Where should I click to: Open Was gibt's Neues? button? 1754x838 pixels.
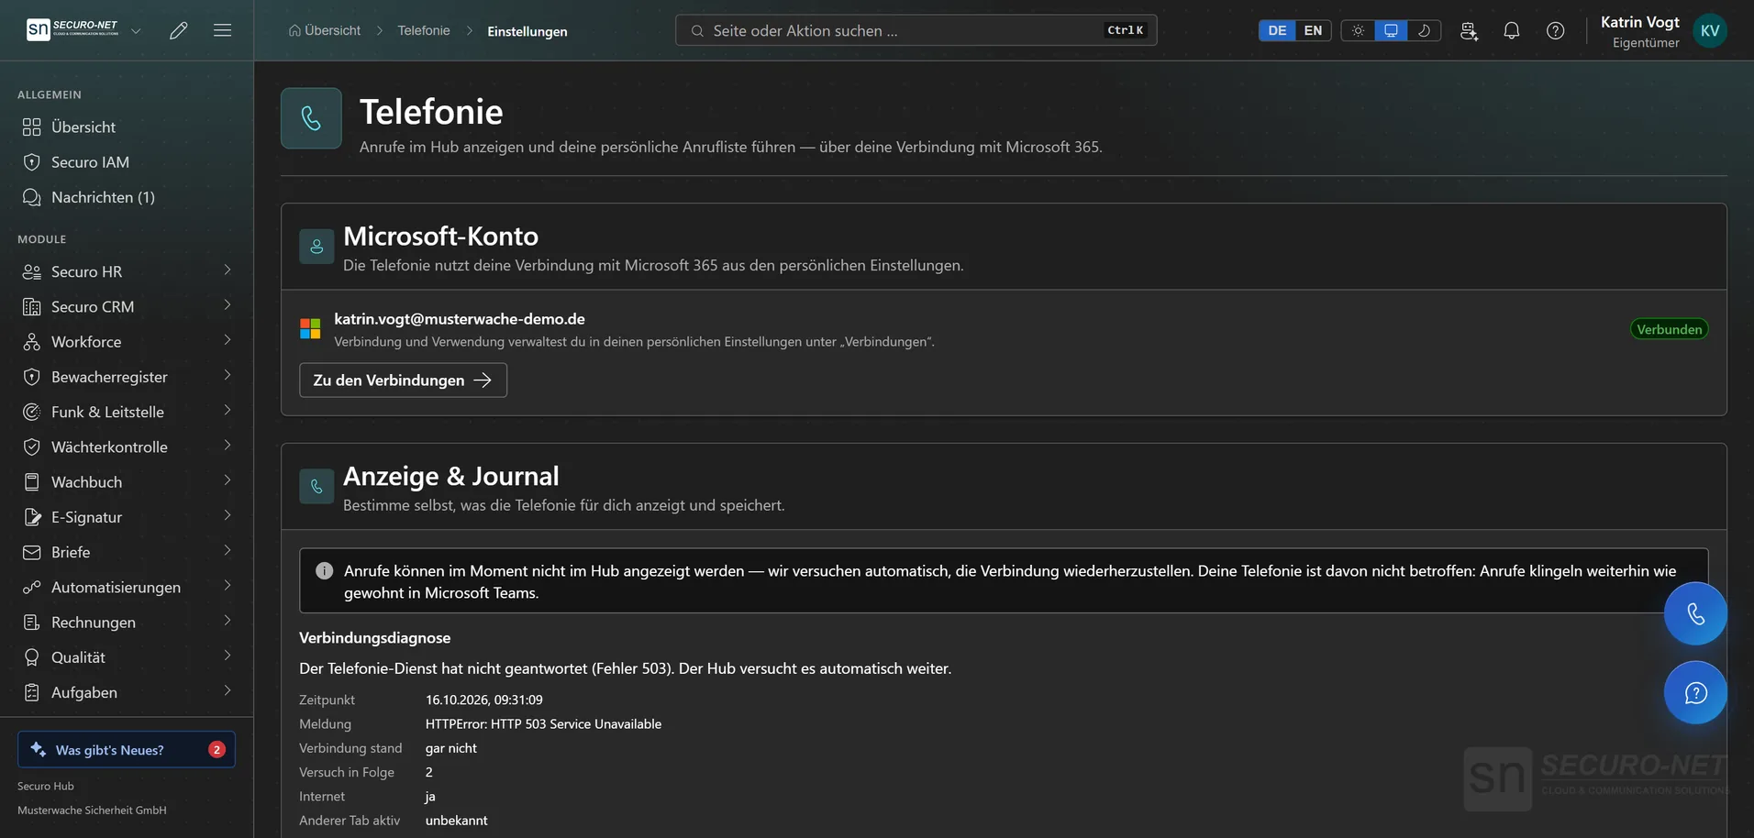pyautogui.click(x=127, y=749)
